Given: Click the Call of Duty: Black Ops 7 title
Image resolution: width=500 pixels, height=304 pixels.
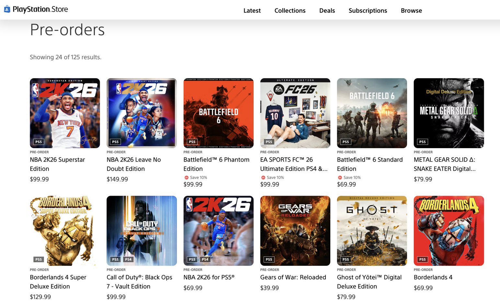Looking at the screenshot, I should pos(139,282).
